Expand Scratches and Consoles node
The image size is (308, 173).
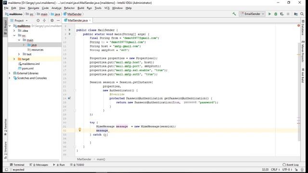click(x=10, y=78)
